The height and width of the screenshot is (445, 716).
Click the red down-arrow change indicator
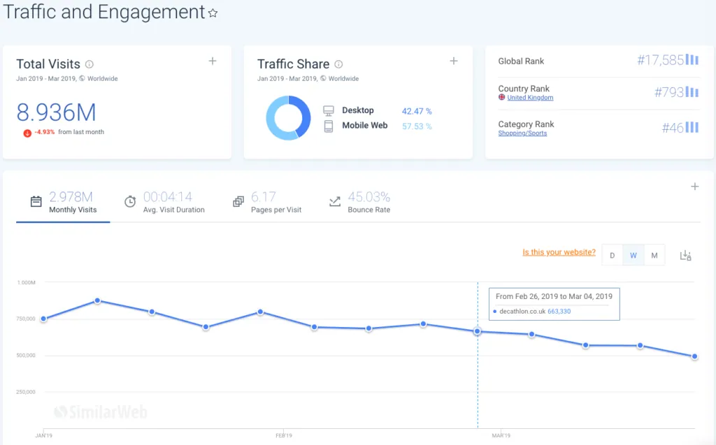pyautogui.click(x=27, y=133)
